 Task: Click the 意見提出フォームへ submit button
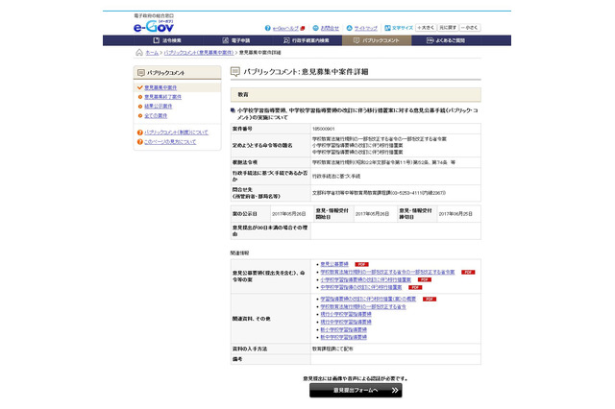coord(356,390)
